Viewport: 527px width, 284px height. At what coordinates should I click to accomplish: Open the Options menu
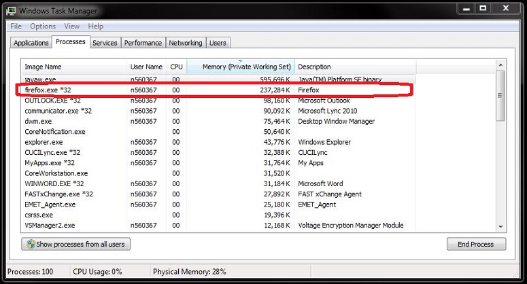pyautogui.click(x=43, y=26)
